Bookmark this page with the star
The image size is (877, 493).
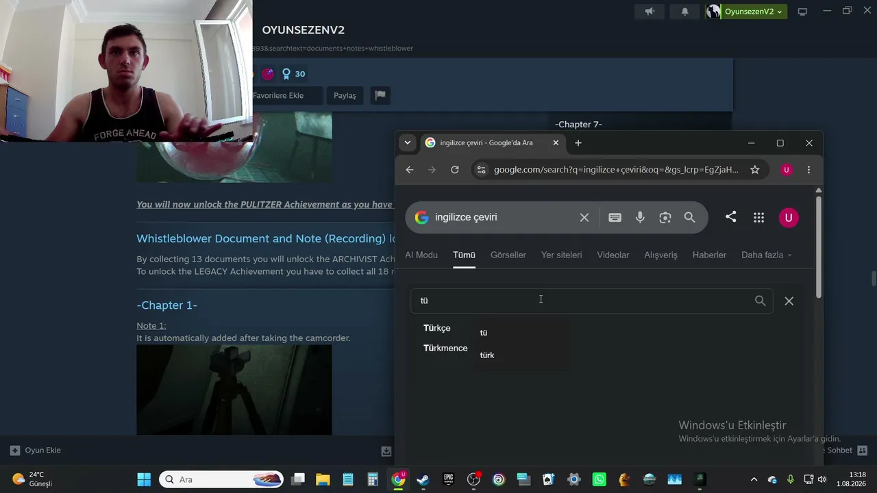[x=755, y=170]
